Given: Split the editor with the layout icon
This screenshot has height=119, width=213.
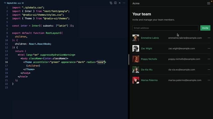Looking at the screenshot, I should [x=115, y=3].
